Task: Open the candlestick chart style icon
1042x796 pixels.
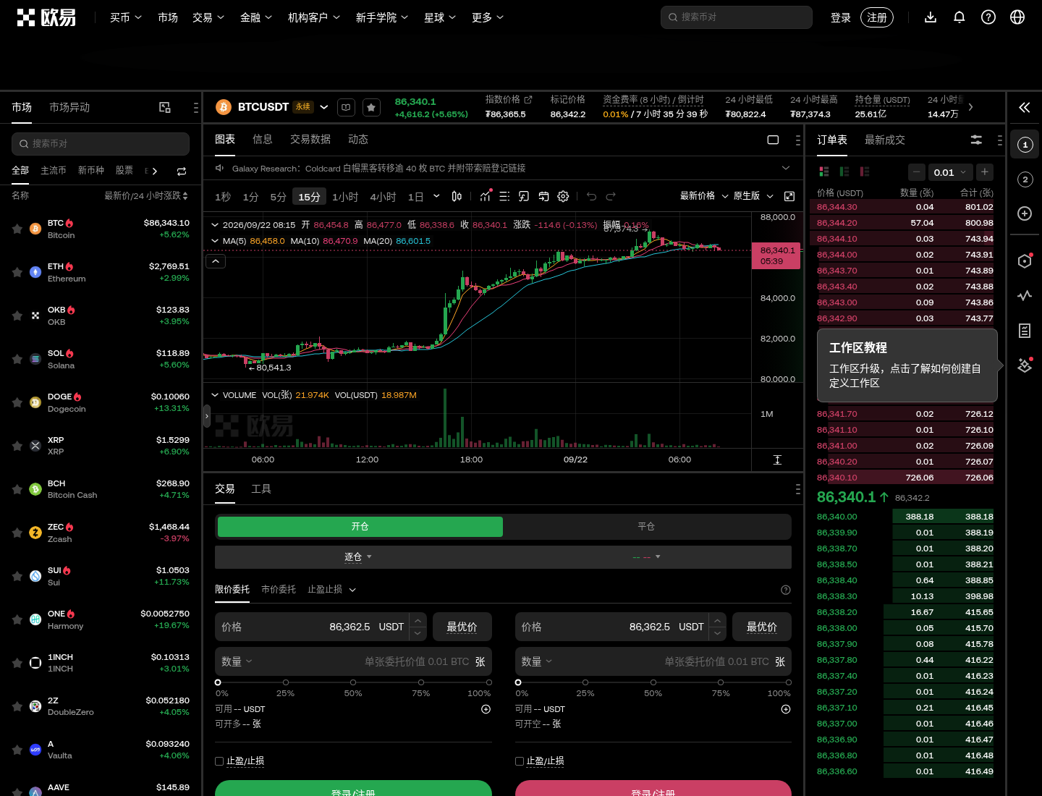Action: coord(457,196)
